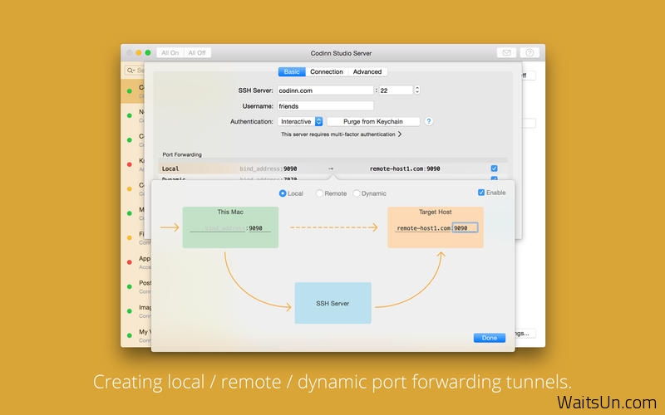
Task: Uncheck the Local forwarding row checkbox
Action: (494, 168)
